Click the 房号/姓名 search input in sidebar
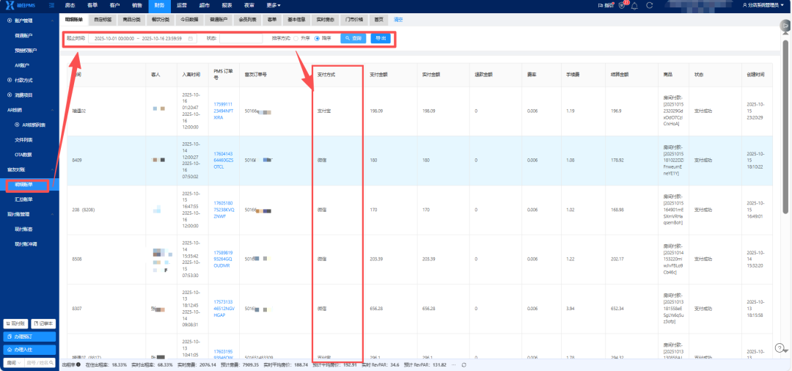 click(x=40, y=362)
